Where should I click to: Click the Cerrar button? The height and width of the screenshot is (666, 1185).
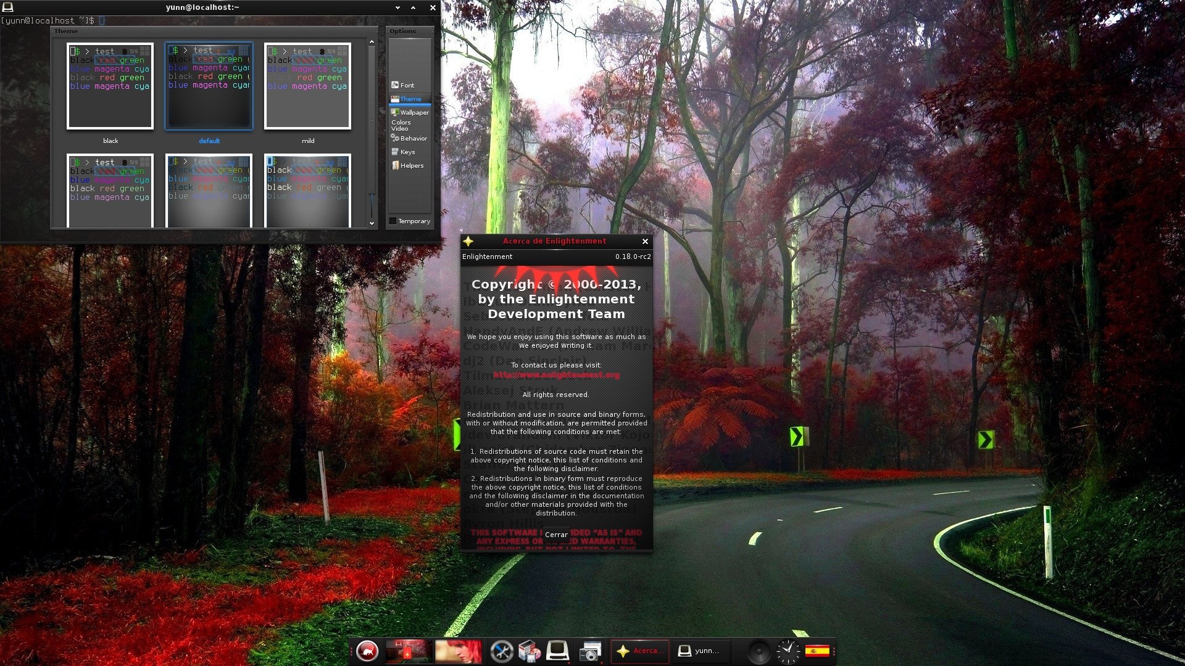point(556,535)
